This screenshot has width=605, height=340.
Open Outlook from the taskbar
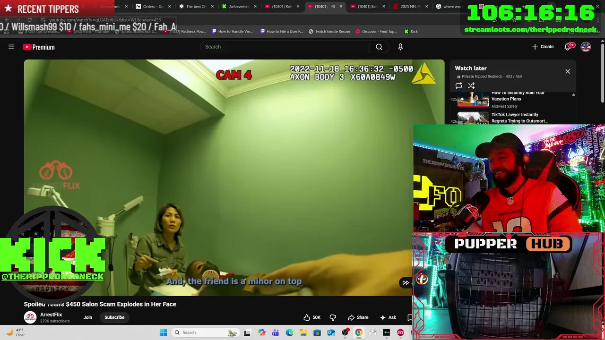tap(331, 332)
